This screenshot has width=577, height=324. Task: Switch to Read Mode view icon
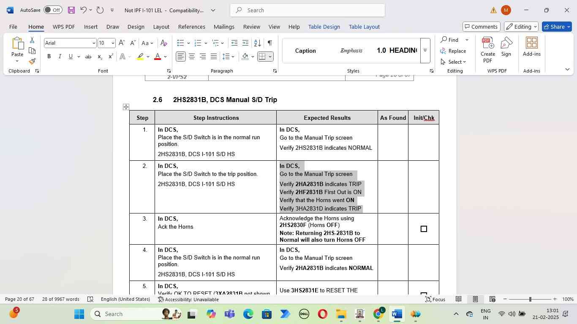(458, 299)
